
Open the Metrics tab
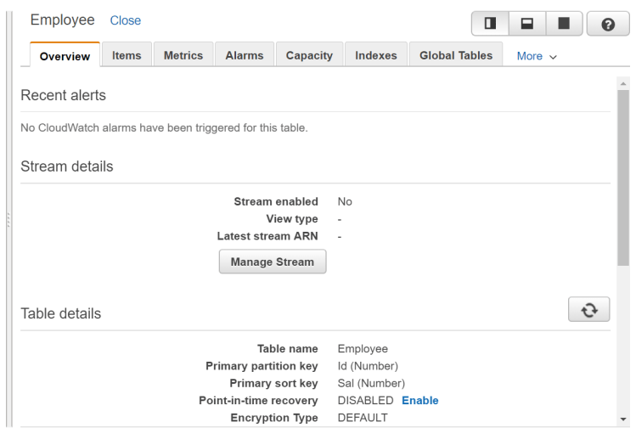pos(183,55)
